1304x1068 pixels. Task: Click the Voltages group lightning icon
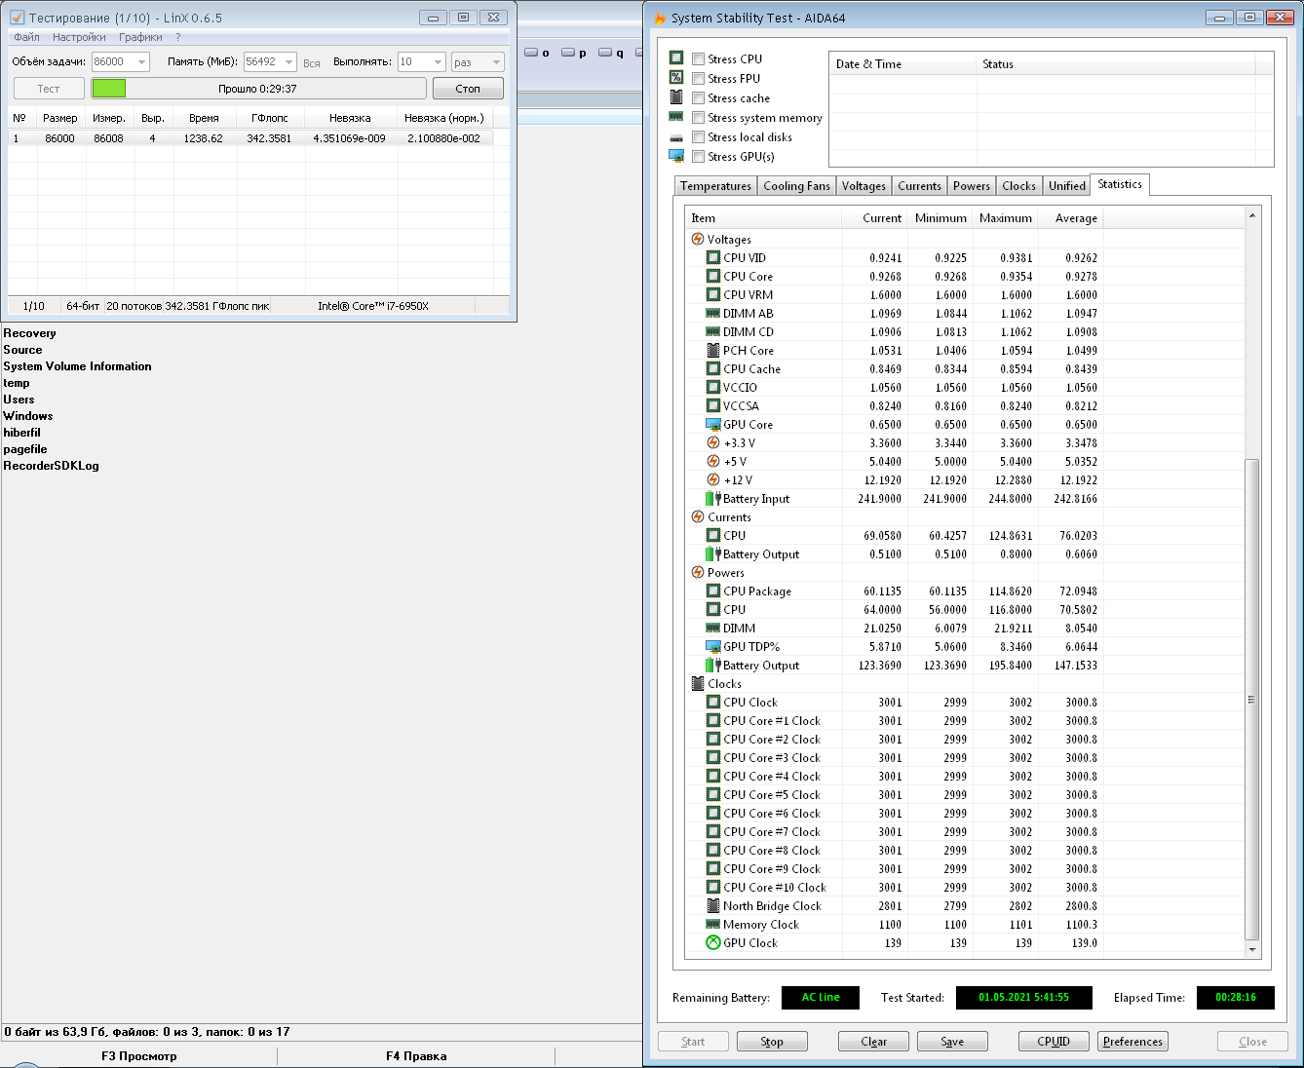[698, 239]
